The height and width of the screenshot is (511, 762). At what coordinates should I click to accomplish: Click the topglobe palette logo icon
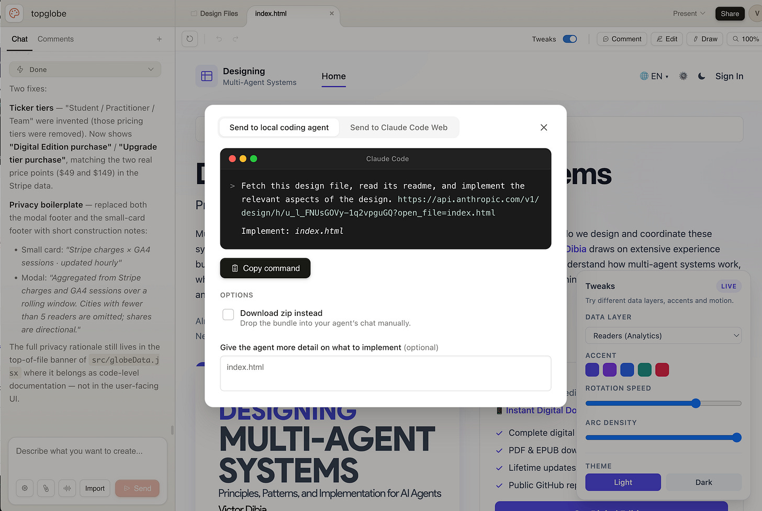[x=14, y=14]
